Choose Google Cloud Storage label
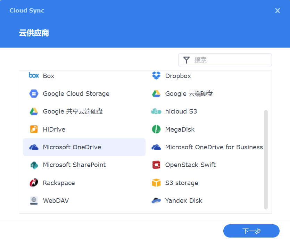The width and height of the screenshot is (290, 241). 76,94
